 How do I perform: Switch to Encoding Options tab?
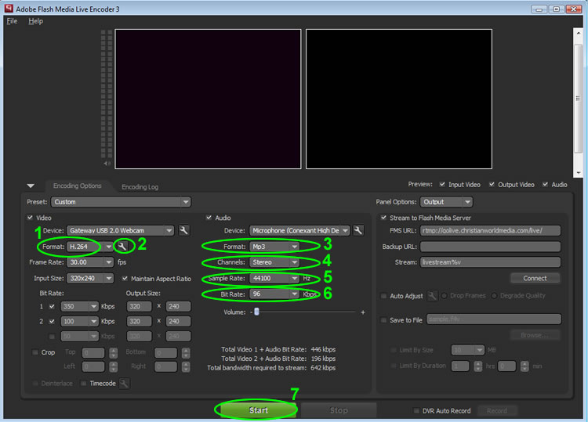point(78,186)
